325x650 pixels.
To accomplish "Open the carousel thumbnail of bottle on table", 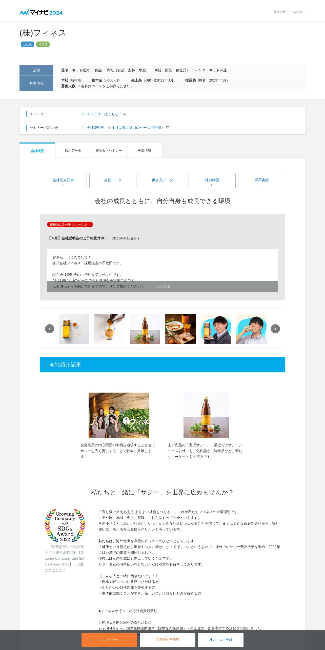I will coord(145,329).
